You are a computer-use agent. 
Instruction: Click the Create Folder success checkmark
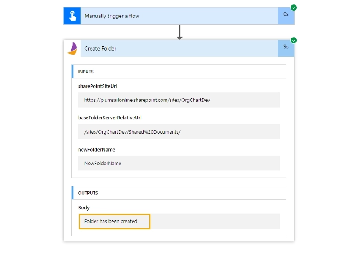click(294, 40)
